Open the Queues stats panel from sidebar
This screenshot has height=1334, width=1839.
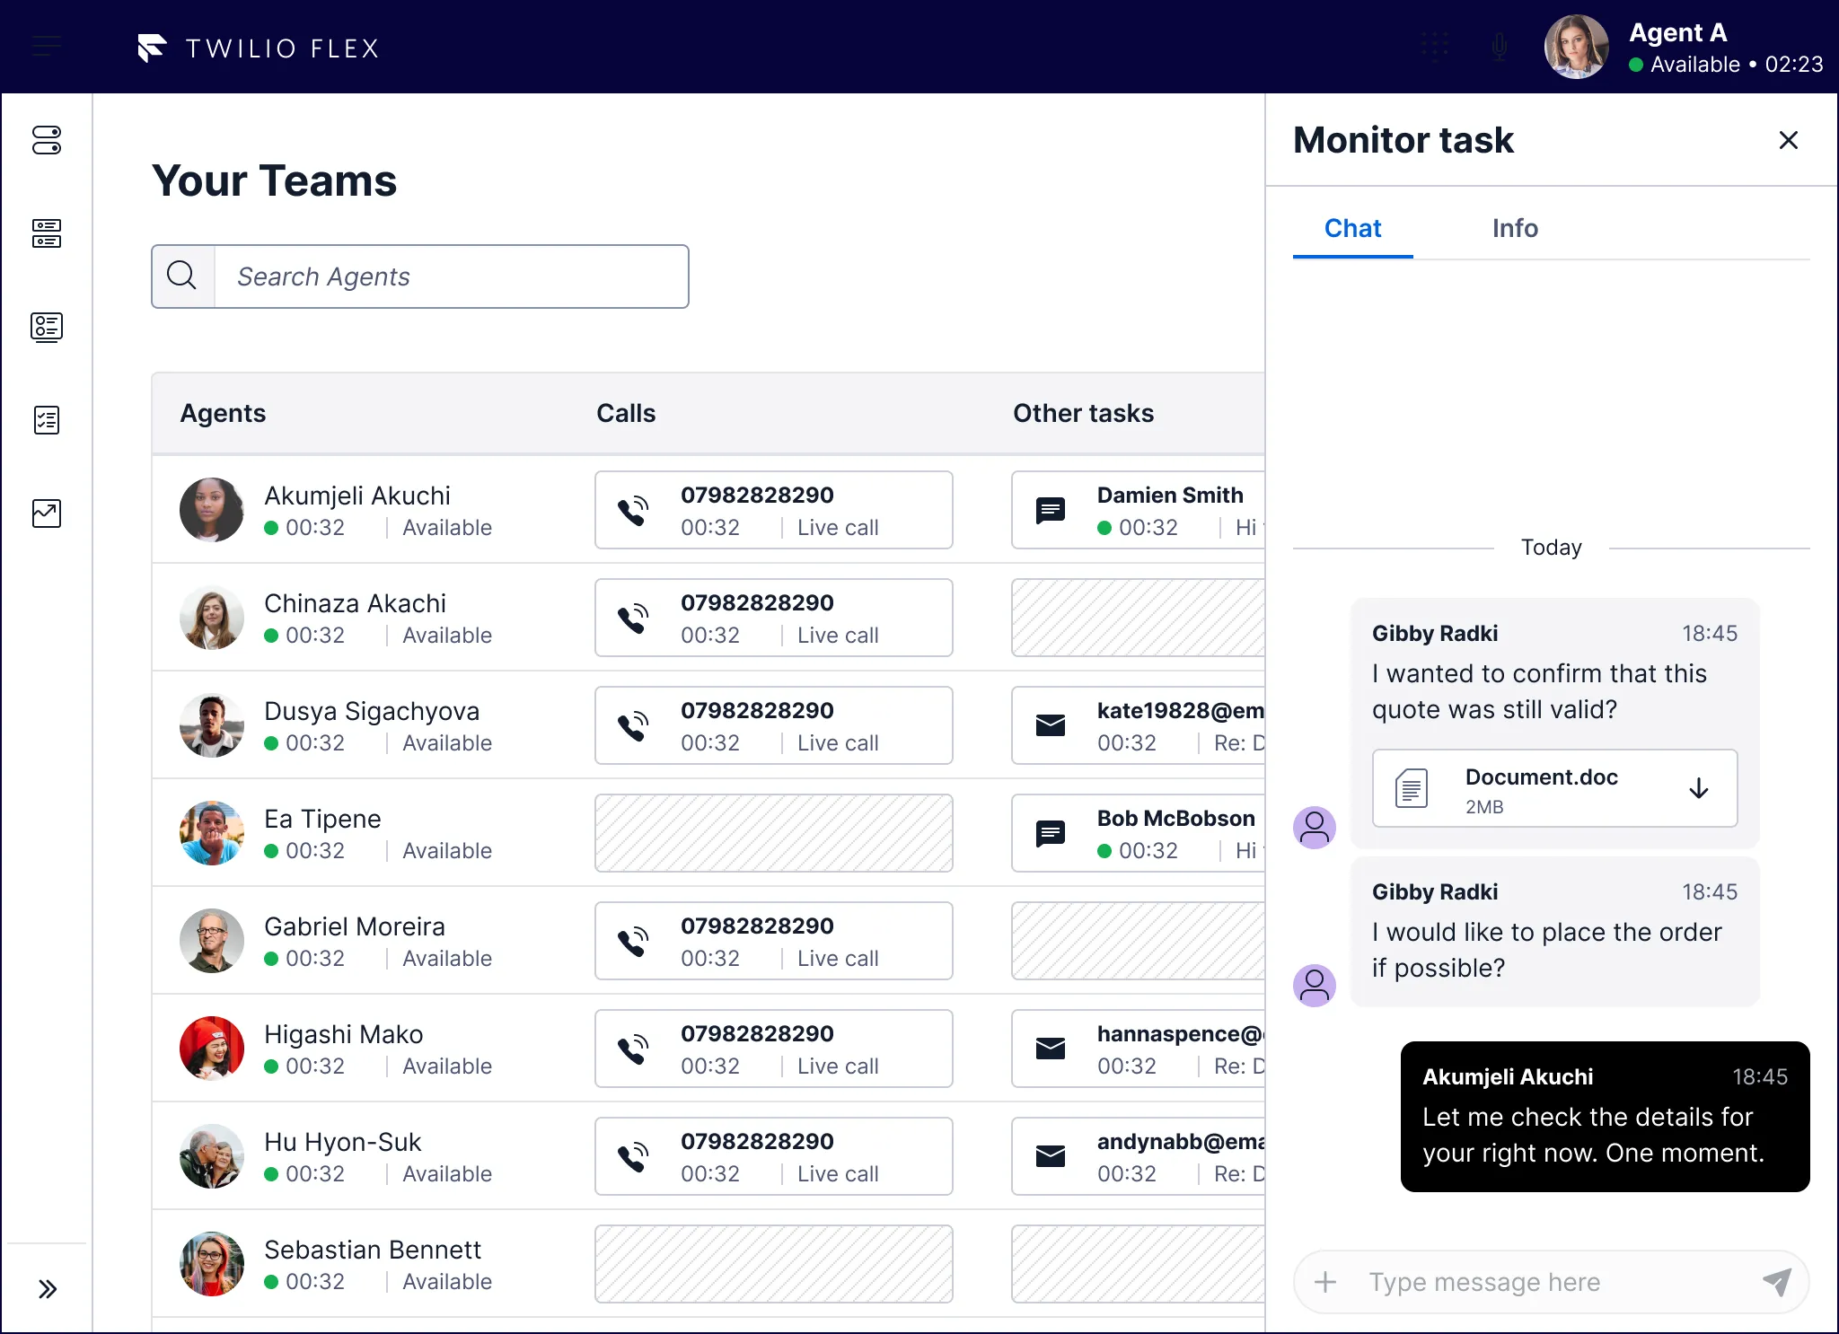coord(48,233)
